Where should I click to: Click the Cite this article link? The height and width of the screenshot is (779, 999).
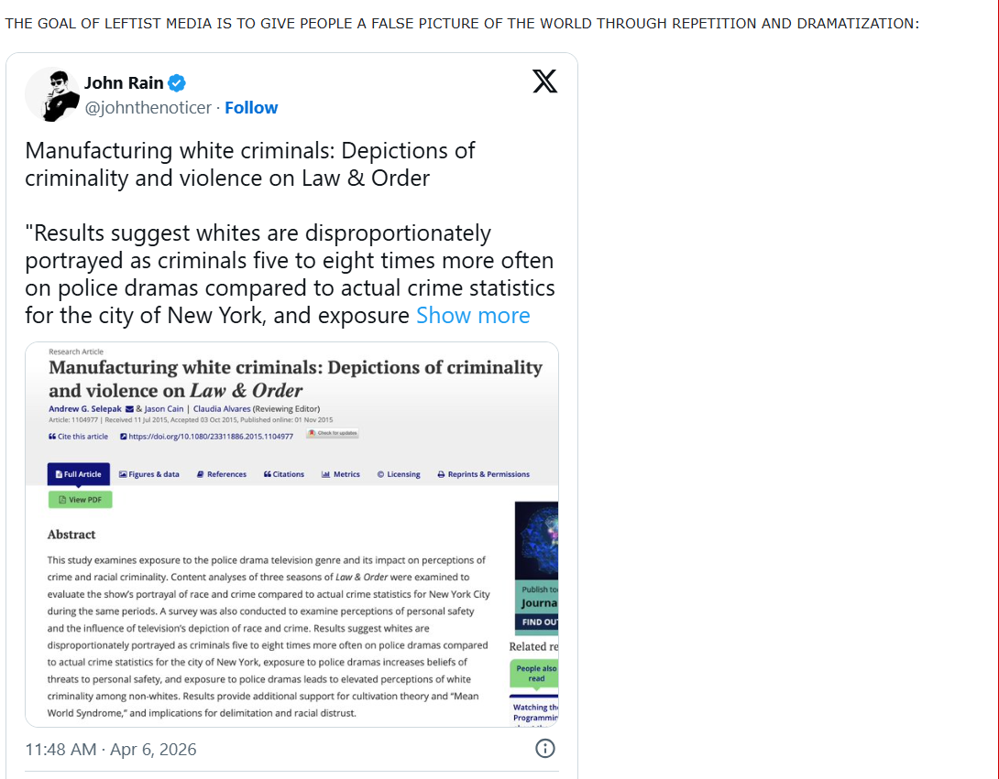(x=79, y=437)
